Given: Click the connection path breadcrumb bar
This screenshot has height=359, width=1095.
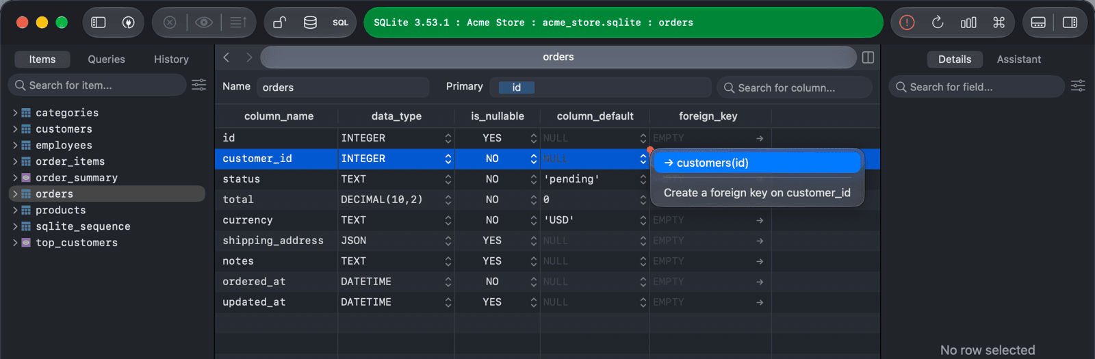Looking at the screenshot, I should click(x=623, y=23).
